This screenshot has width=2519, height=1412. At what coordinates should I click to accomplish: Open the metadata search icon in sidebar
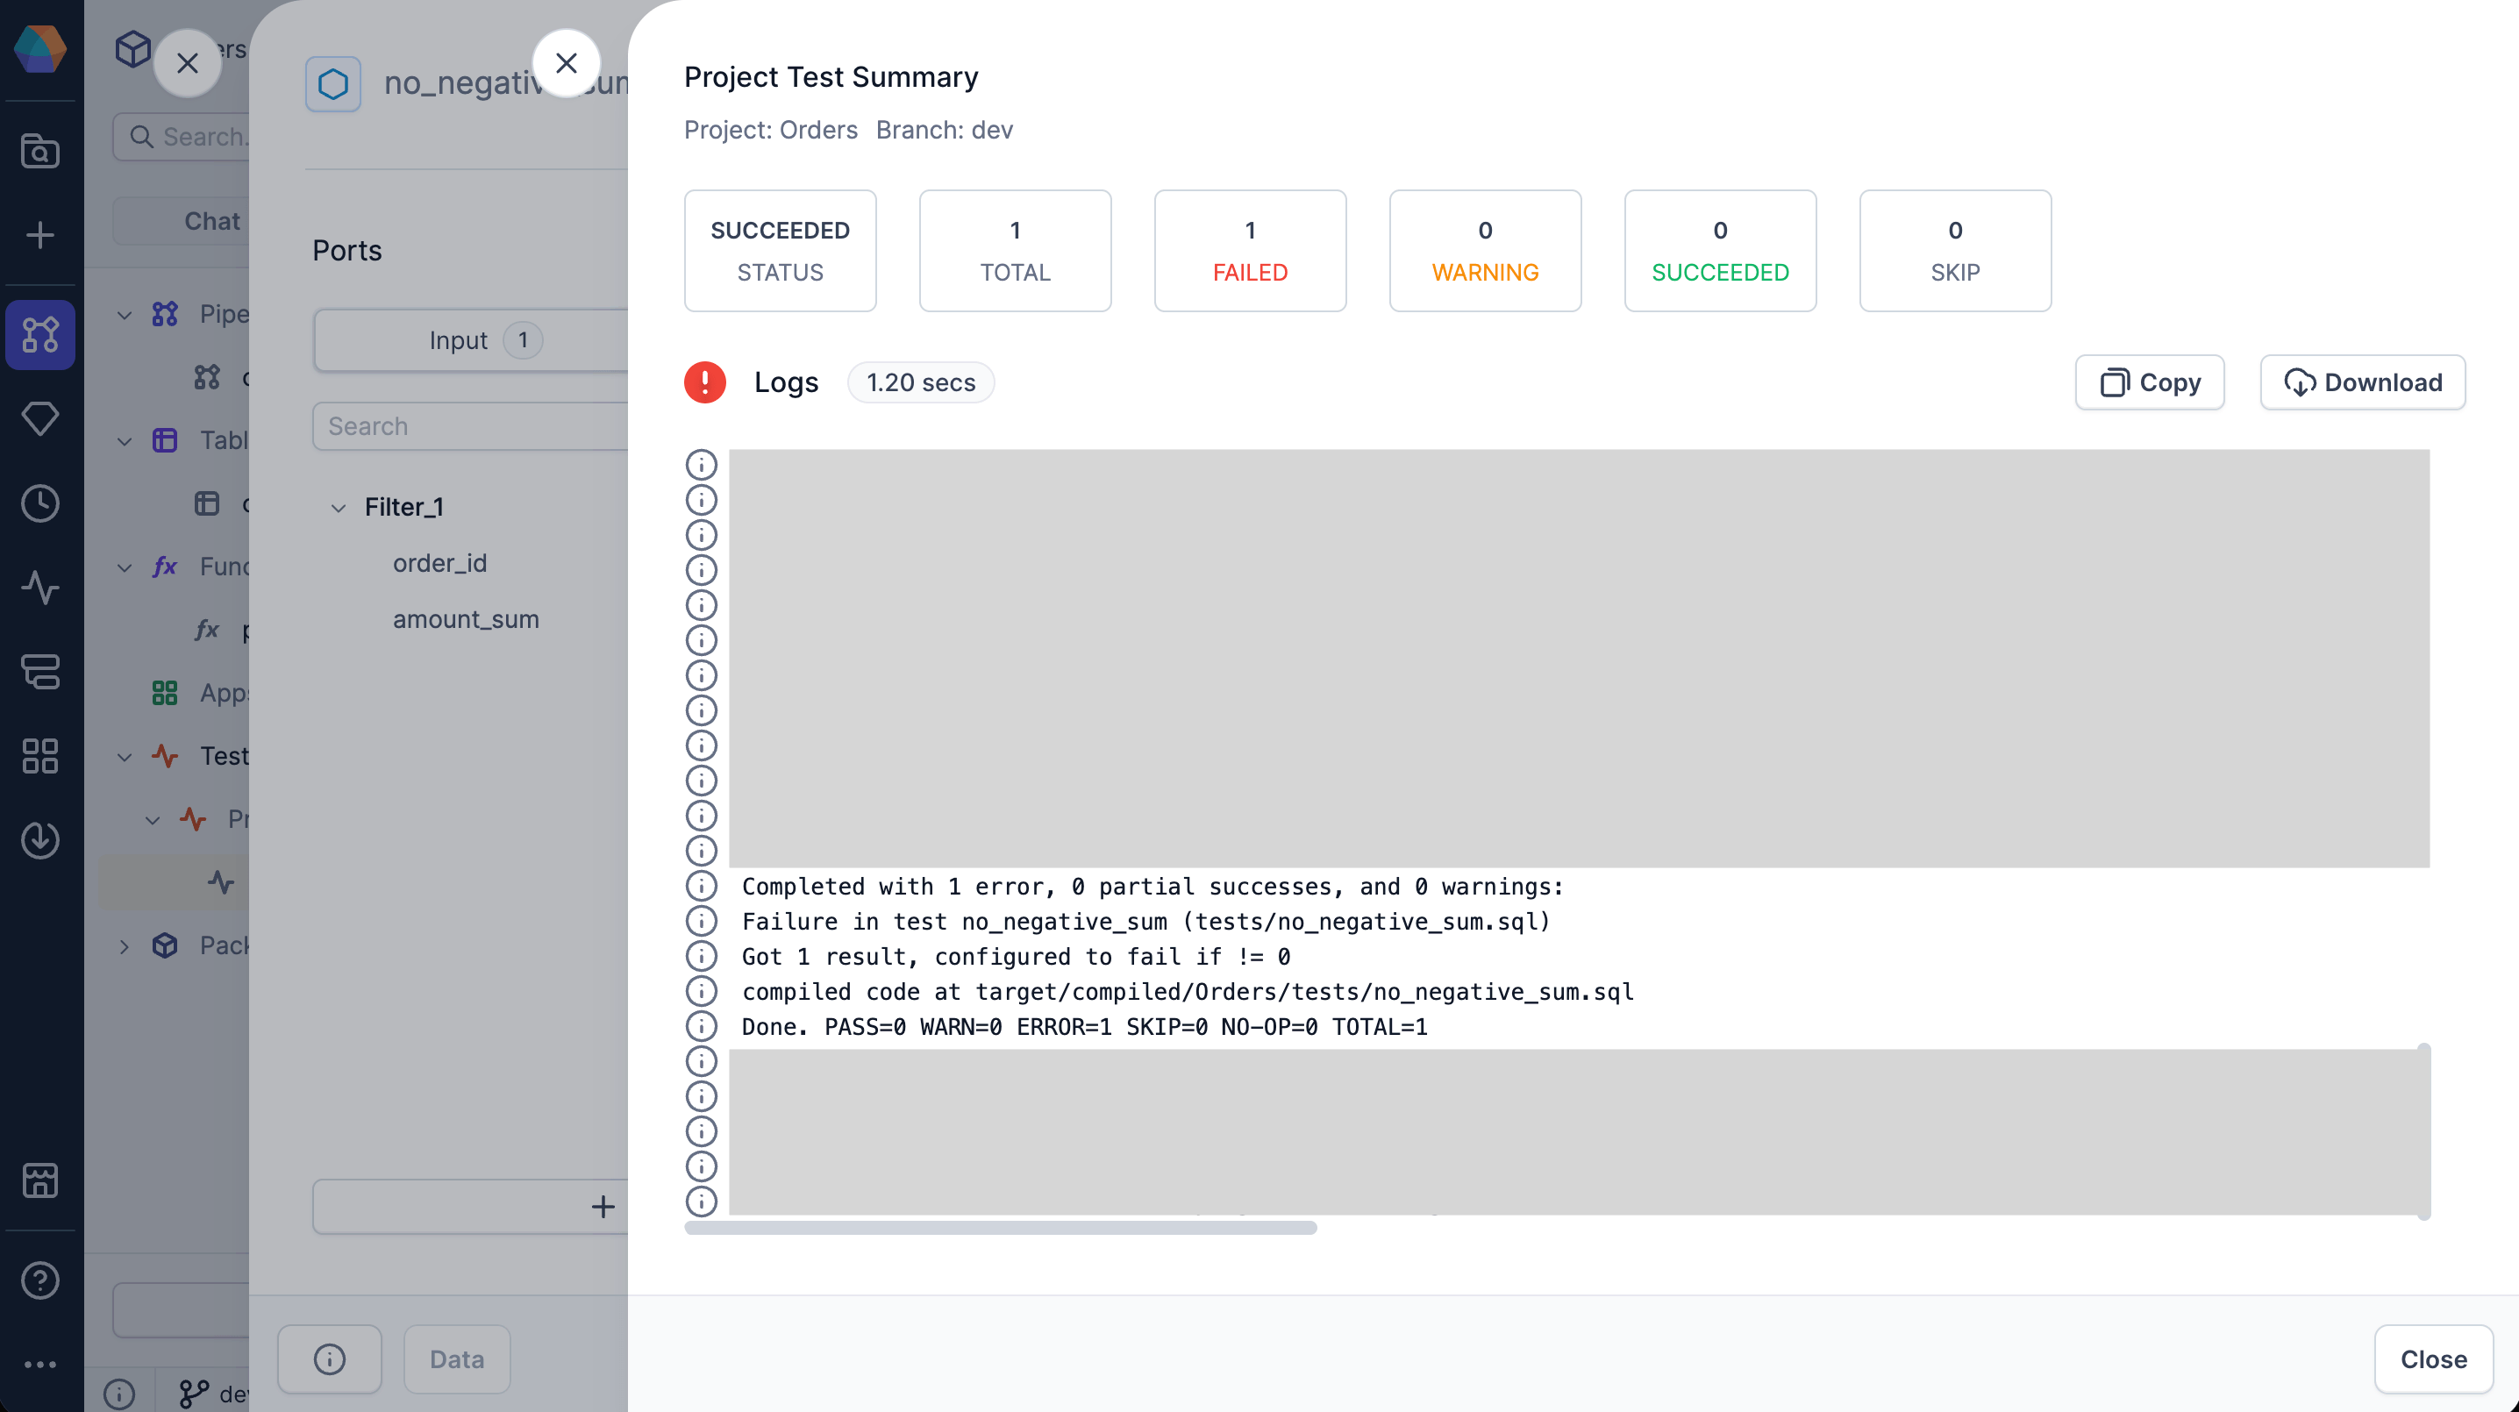(40, 152)
